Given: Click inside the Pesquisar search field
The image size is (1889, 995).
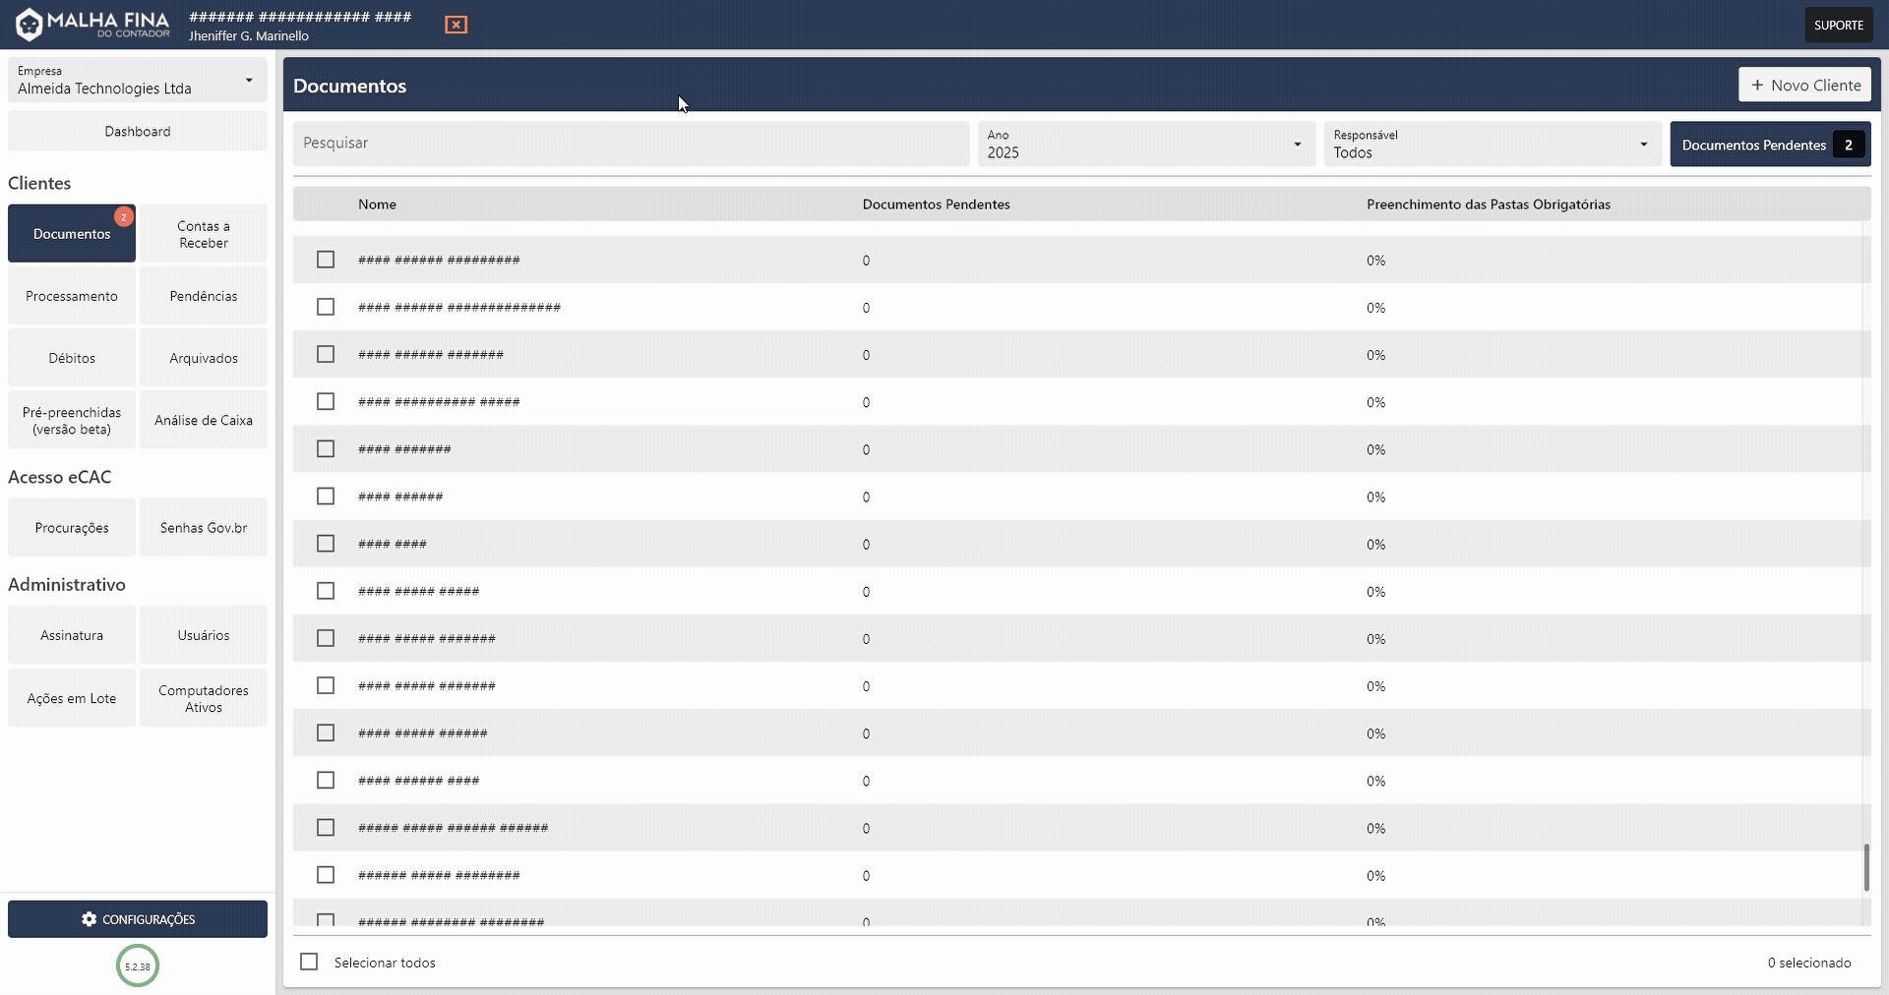Looking at the screenshot, I should coord(630,144).
